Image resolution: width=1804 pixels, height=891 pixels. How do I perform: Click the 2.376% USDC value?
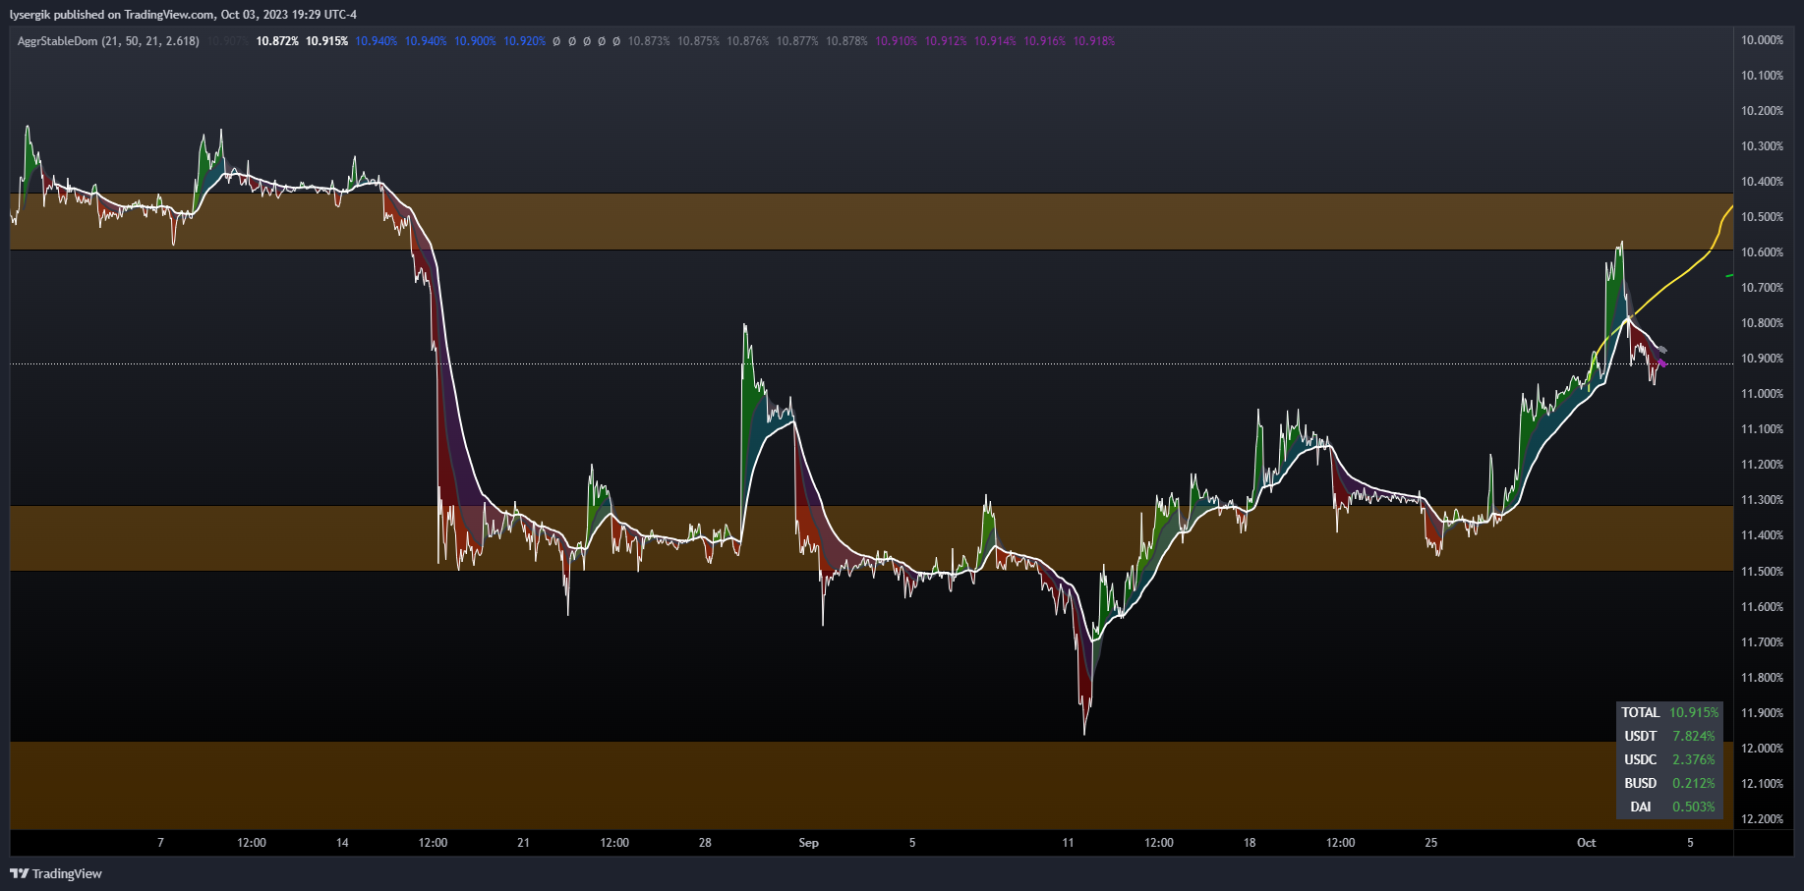pos(1694,759)
